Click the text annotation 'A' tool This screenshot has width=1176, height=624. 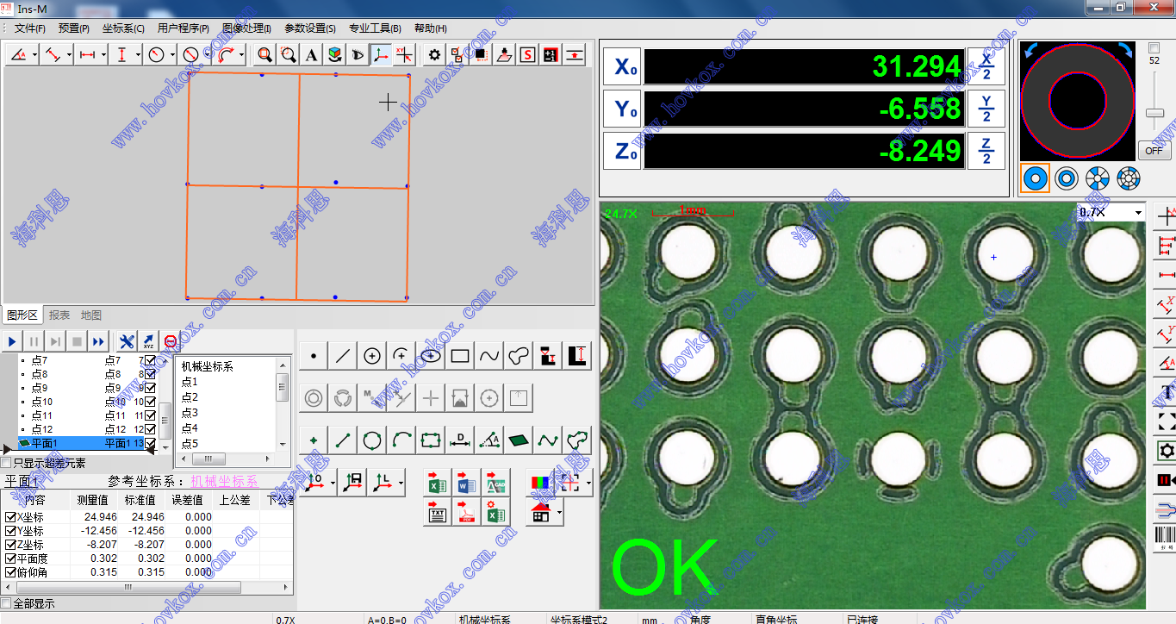pyautogui.click(x=311, y=55)
